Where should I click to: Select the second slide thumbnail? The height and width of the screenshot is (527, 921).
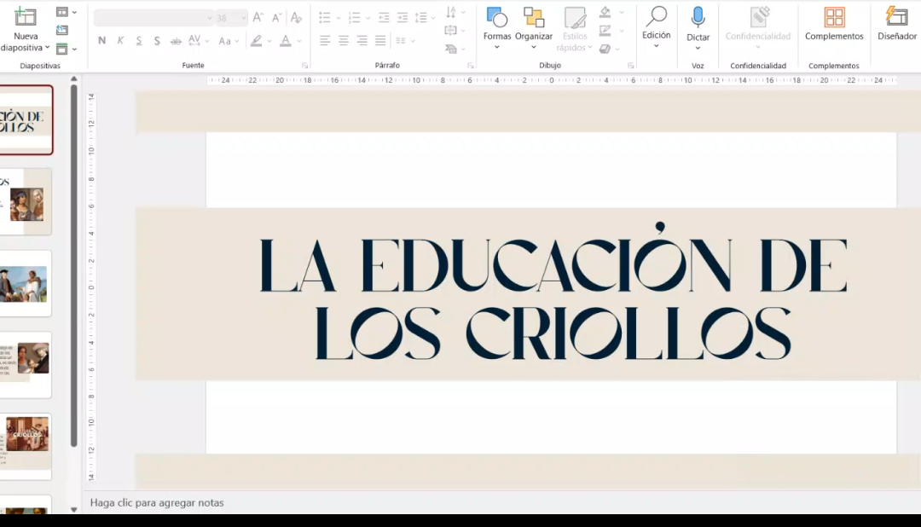(x=26, y=202)
